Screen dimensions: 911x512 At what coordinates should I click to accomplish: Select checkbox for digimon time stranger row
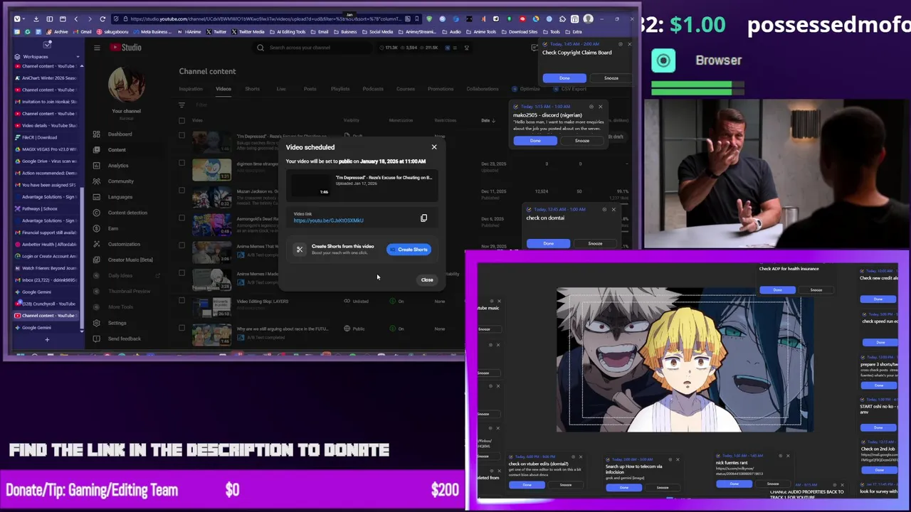[x=182, y=163]
